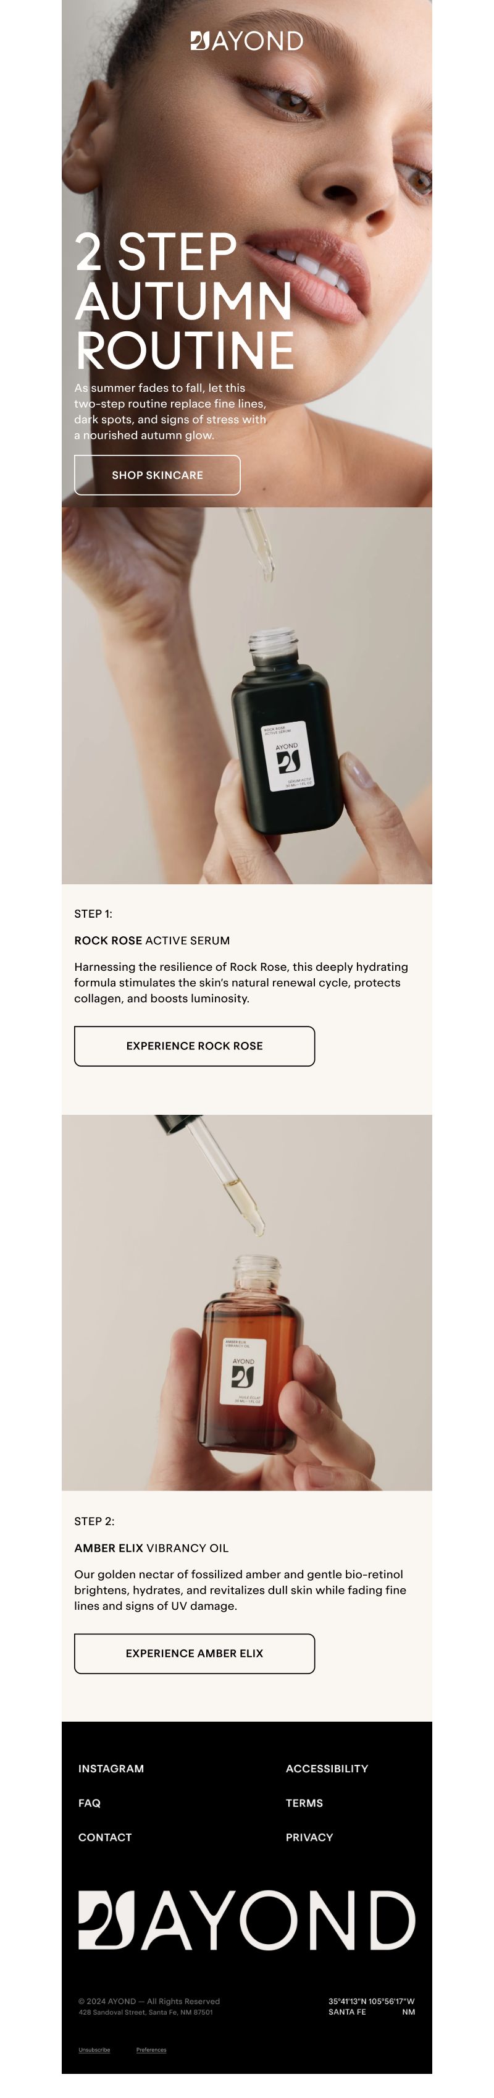Click the Amber Elix oil bottle image
The height and width of the screenshot is (2098, 494).
click(x=246, y=1303)
